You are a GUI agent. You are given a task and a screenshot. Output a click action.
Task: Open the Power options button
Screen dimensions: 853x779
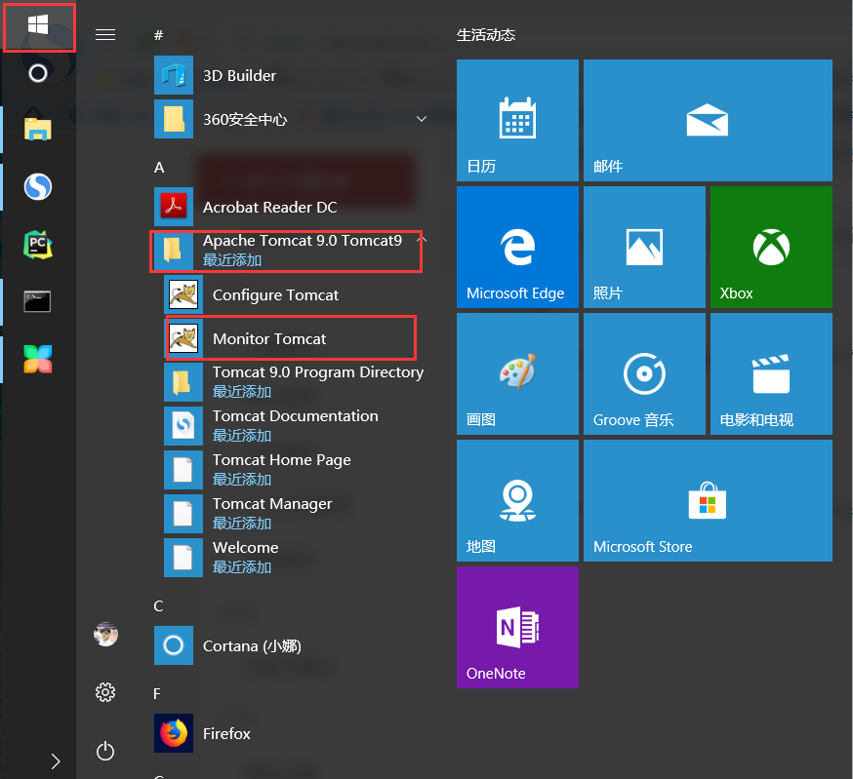click(105, 751)
